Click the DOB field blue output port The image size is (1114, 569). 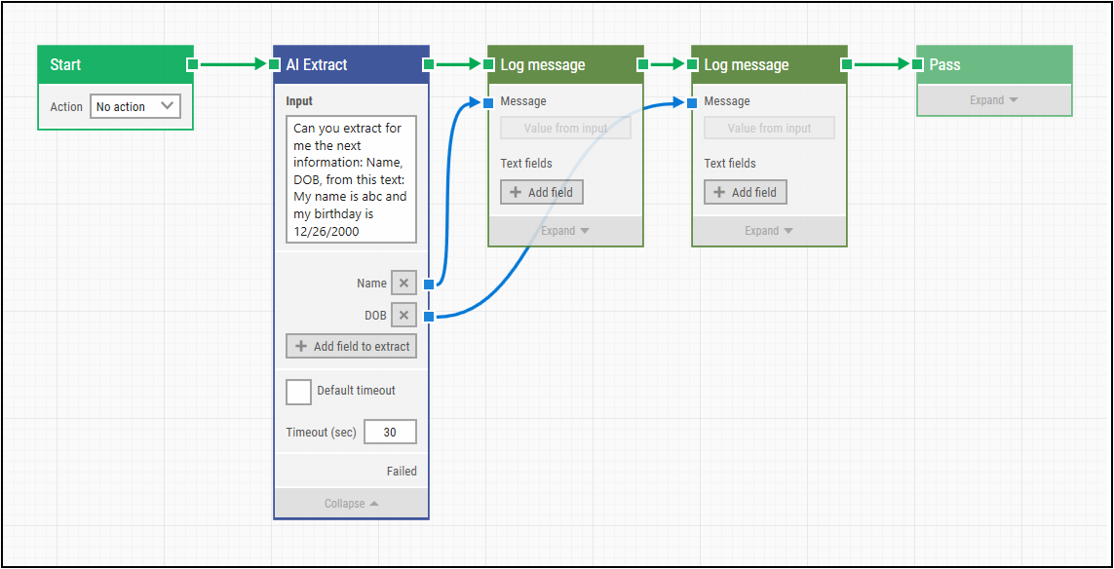[x=429, y=316]
